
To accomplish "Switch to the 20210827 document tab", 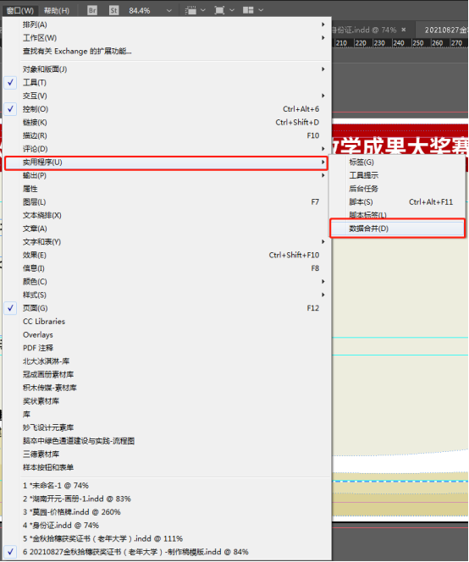I will [444, 30].
